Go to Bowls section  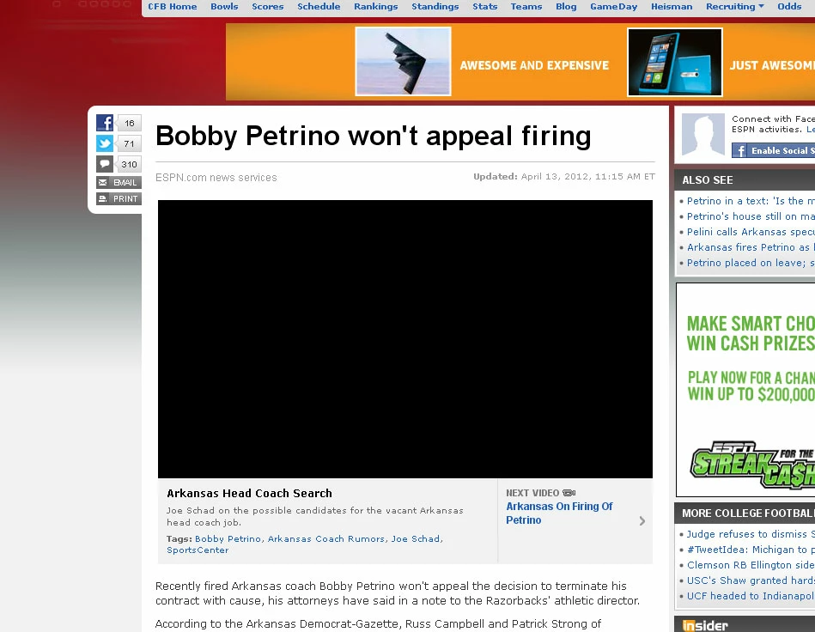tap(224, 6)
